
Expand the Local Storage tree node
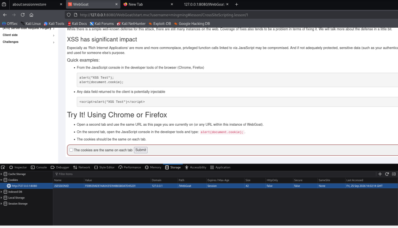click(x=2, y=198)
